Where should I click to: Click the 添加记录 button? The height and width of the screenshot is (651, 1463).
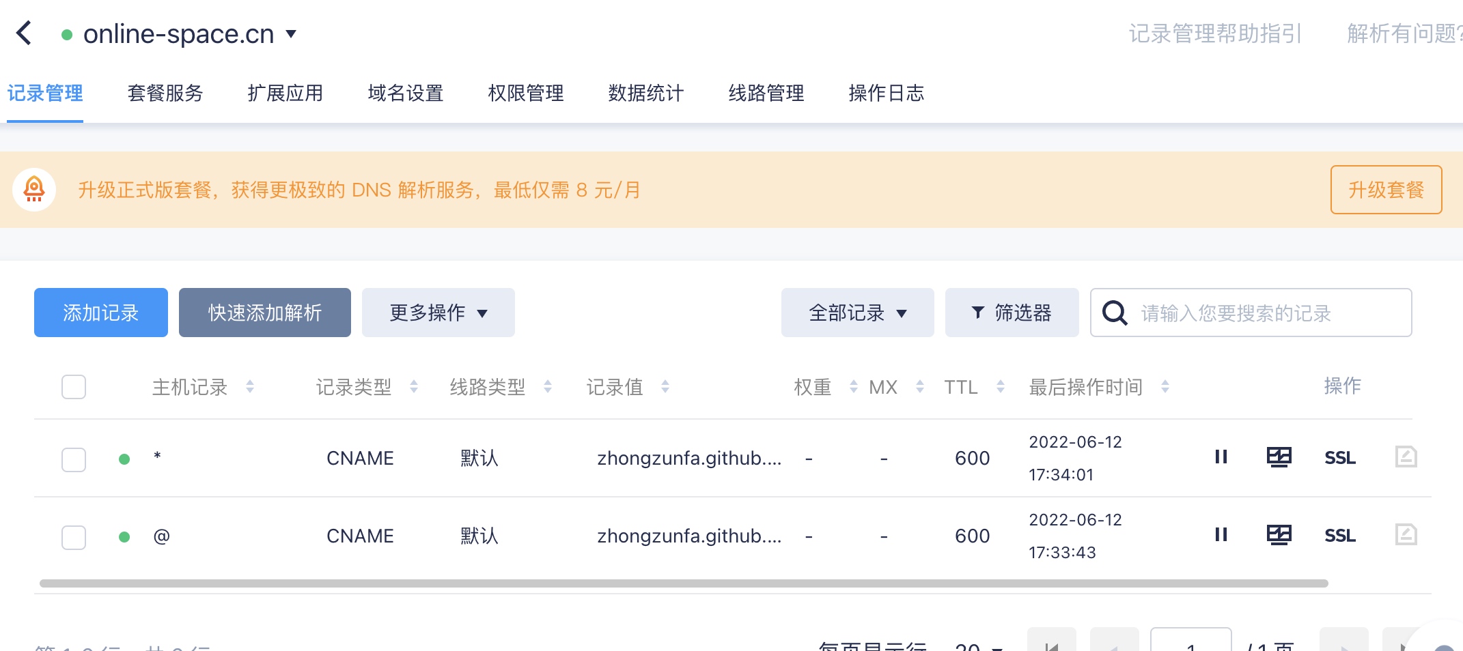101,313
